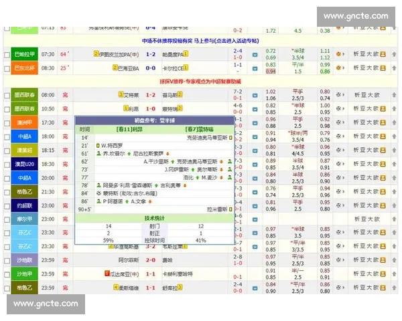
Task: Tick the checkbox in the 沙地甲 23:59 row
Action: coord(7,275)
